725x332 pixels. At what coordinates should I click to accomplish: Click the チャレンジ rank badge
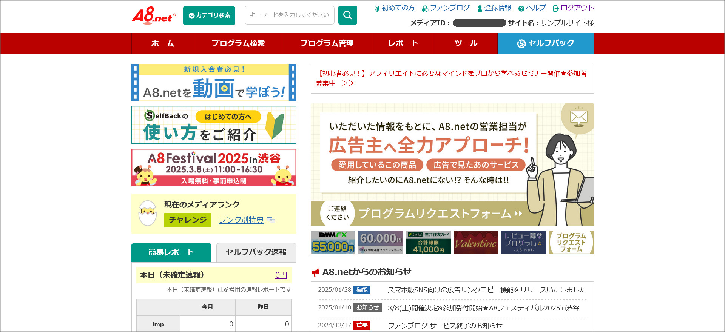click(x=188, y=220)
